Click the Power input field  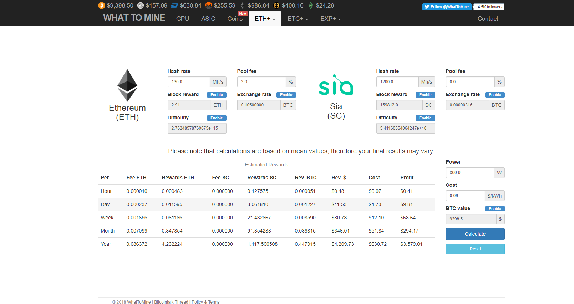[470, 173]
